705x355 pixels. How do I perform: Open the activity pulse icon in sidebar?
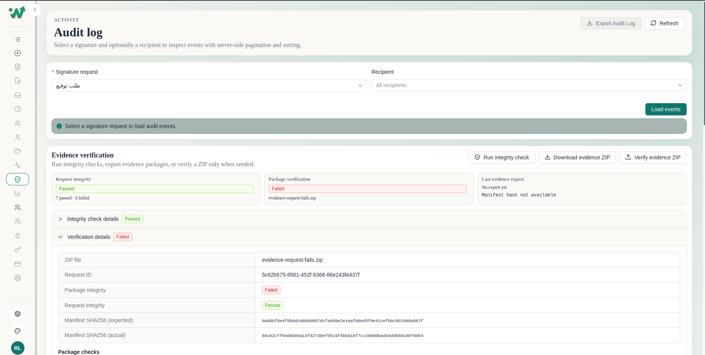[18, 165]
